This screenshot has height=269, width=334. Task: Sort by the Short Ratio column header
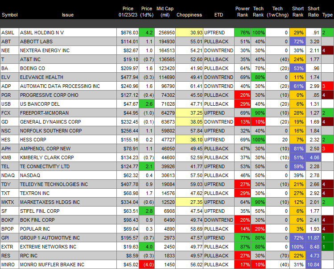[313, 12]
